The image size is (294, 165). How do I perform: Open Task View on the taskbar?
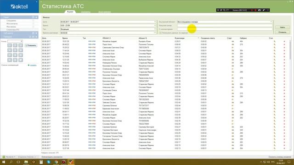pyautogui.click(x=18, y=162)
